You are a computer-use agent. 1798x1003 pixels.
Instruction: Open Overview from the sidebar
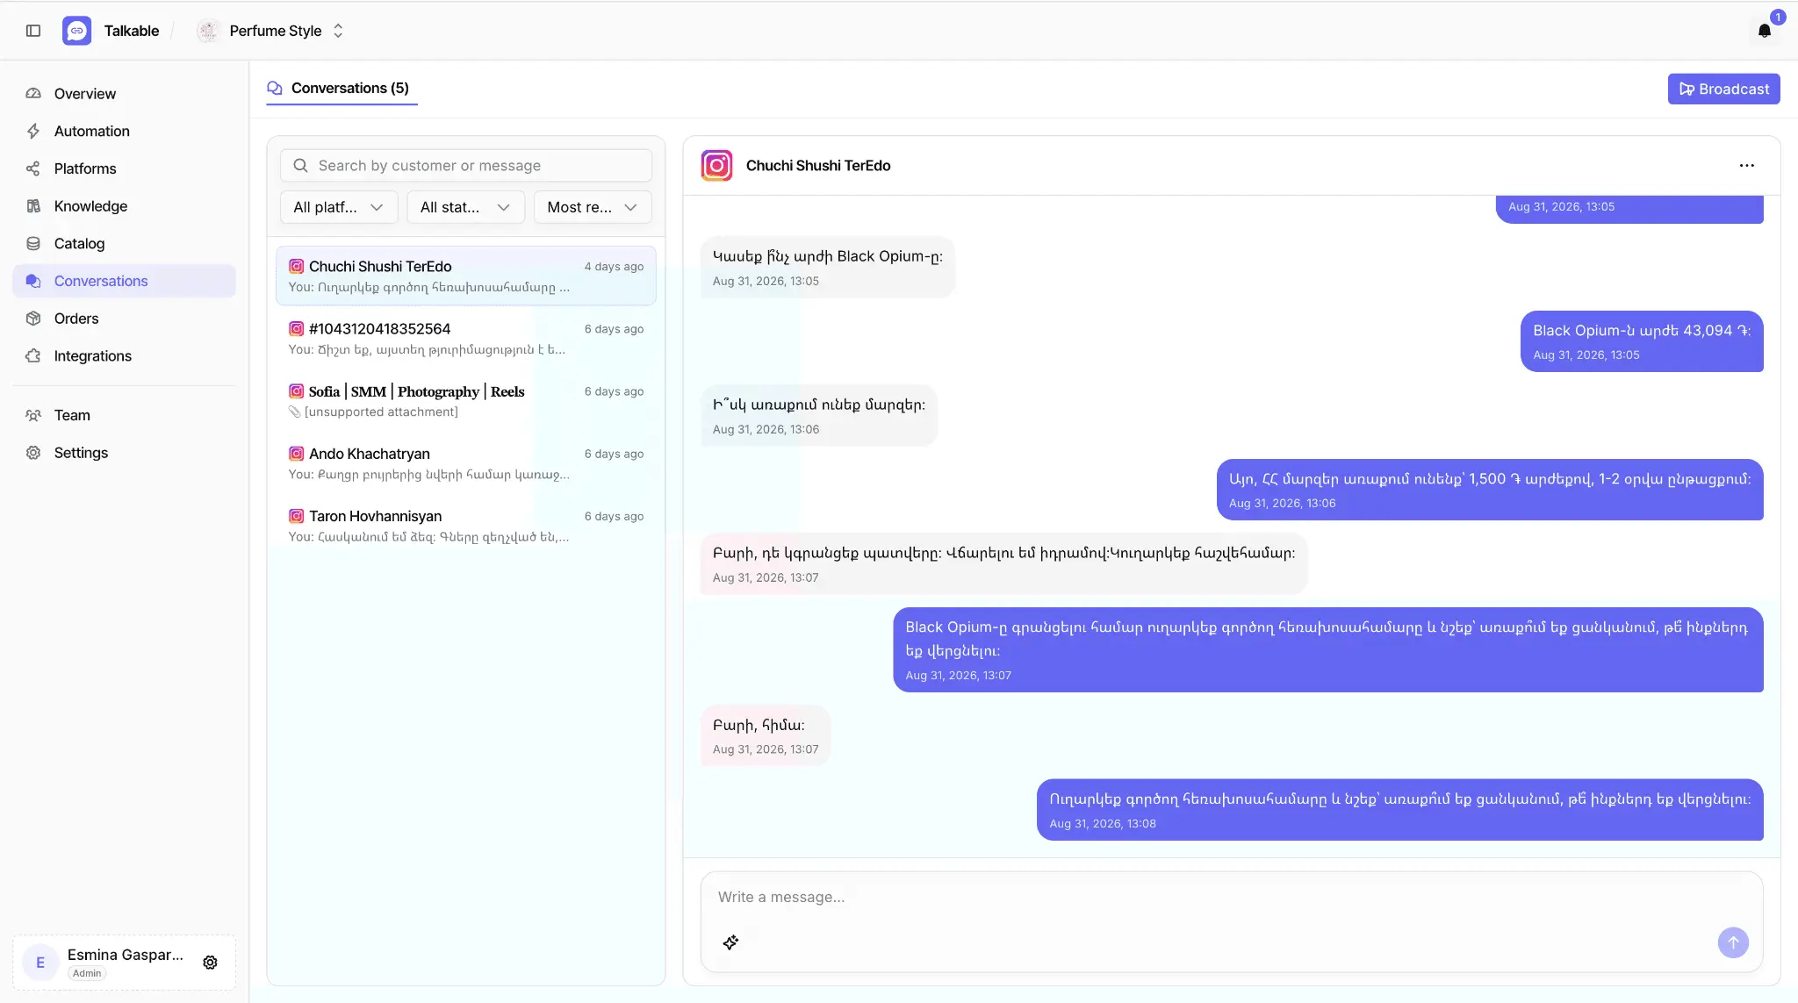pos(124,93)
